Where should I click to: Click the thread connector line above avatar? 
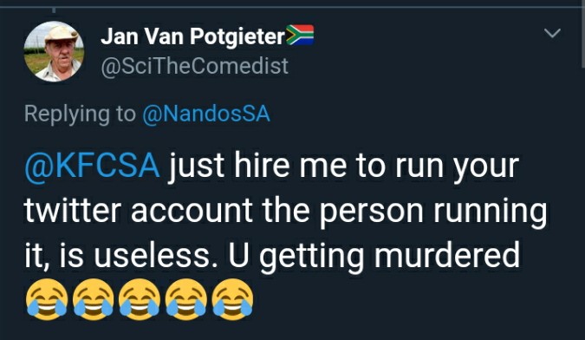point(54,10)
